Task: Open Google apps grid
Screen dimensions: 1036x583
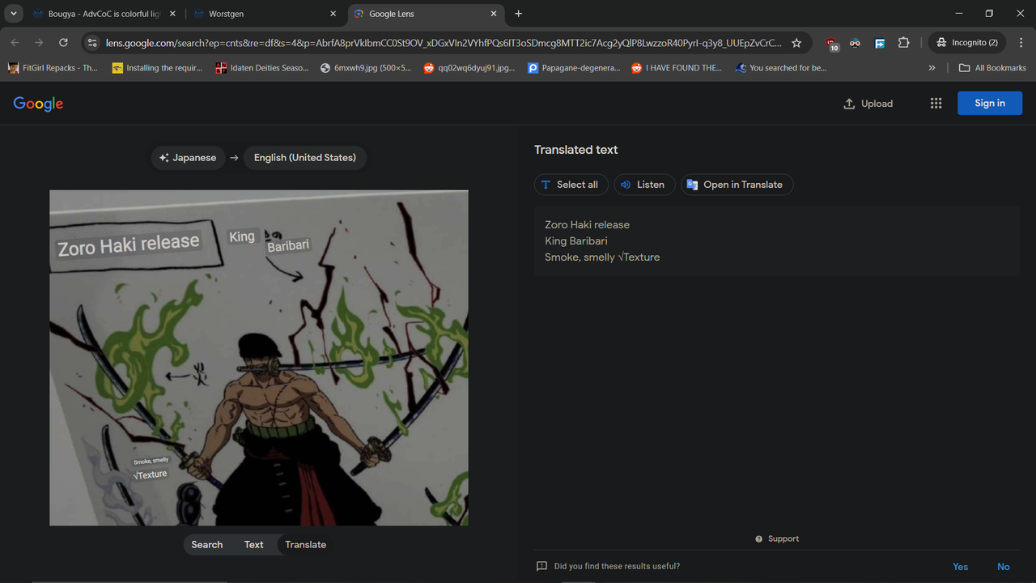Action: click(x=936, y=104)
